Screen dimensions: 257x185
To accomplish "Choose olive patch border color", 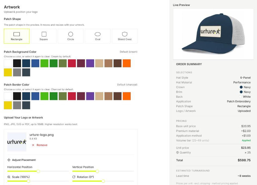I will (x=63, y=96).
